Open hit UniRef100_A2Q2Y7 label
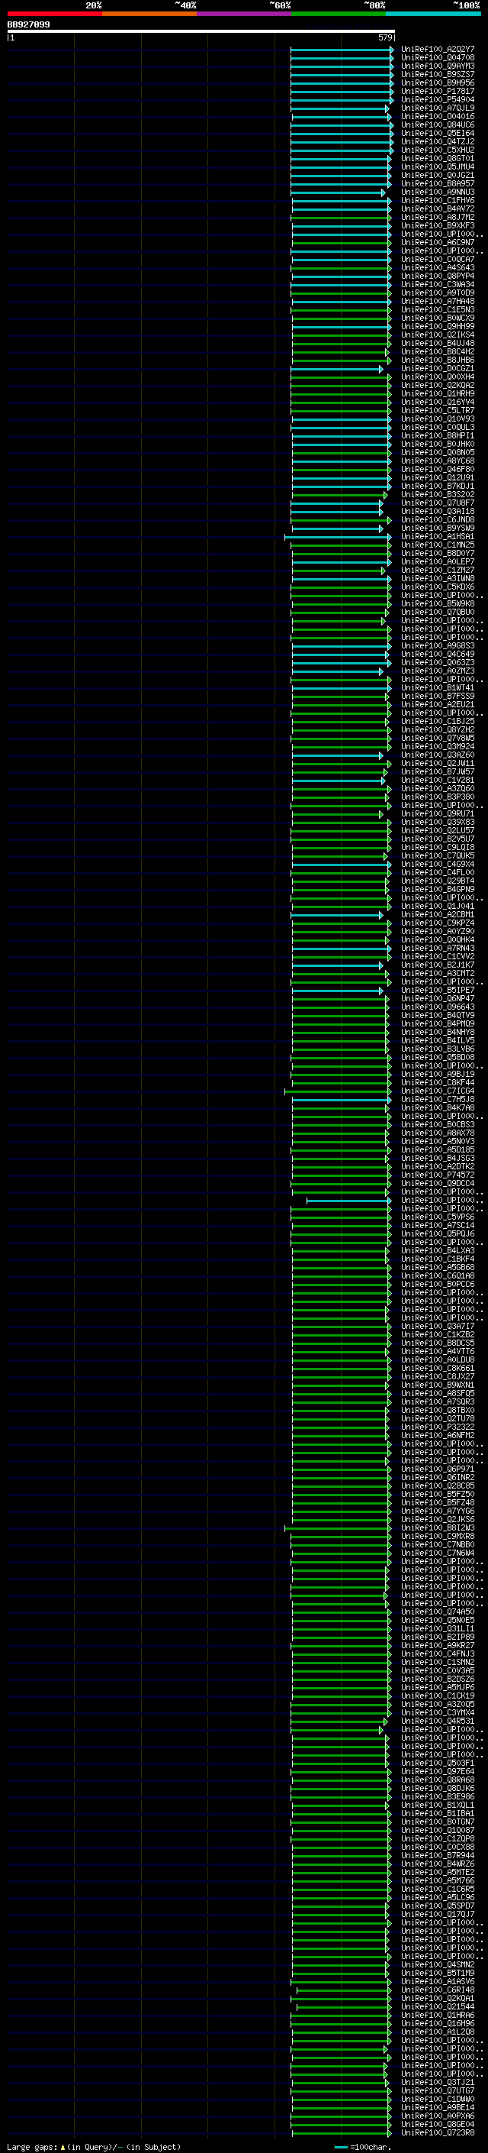The image size is (488, 2153). [x=437, y=50]
